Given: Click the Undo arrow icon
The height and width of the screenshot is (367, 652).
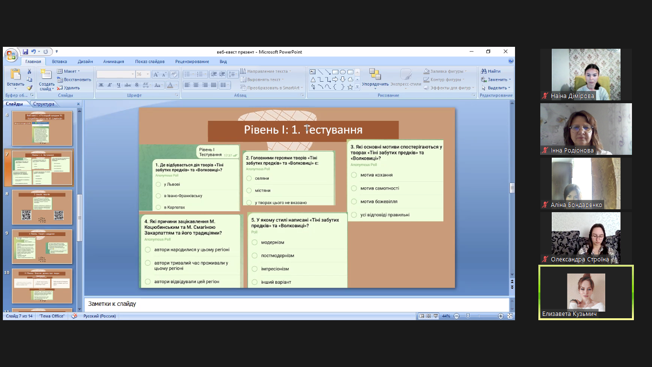Looking at the screenshot, I should tap(33, 52).
